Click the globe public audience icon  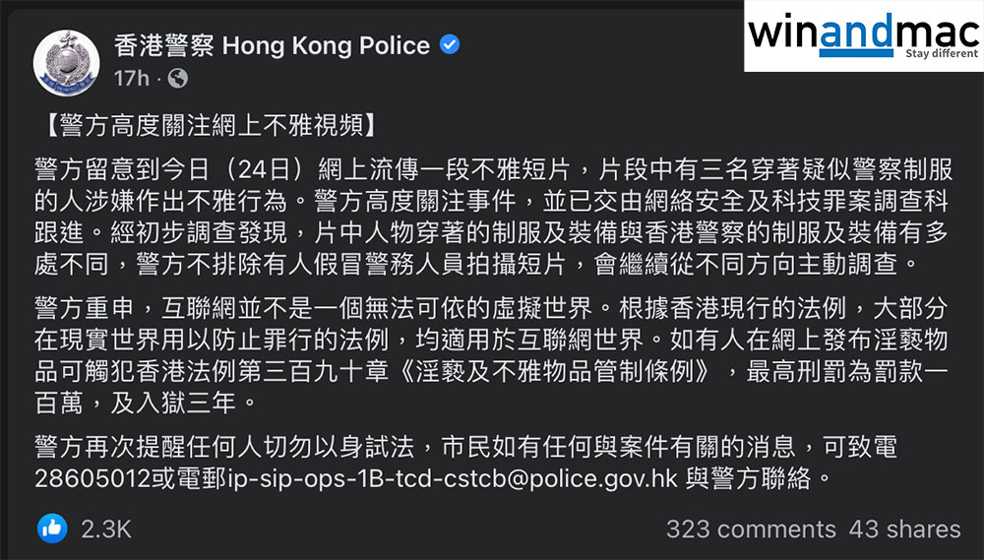pyautogui.click(x=177, y=78)
